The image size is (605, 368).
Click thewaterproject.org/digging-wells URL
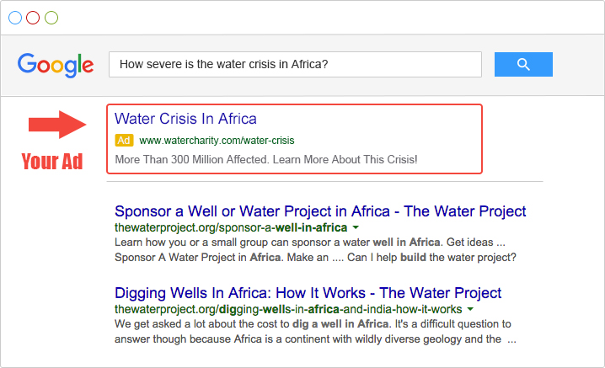point(288,309)
